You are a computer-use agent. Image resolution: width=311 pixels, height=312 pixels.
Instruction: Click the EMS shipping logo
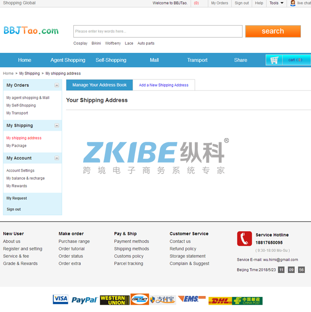(191, 298)
